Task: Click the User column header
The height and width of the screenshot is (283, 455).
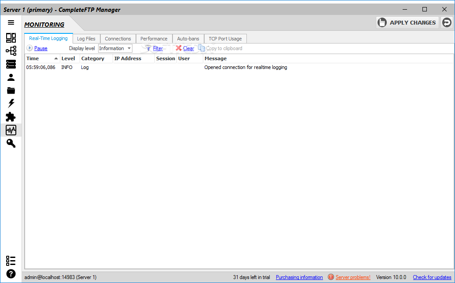Action: 190,58
